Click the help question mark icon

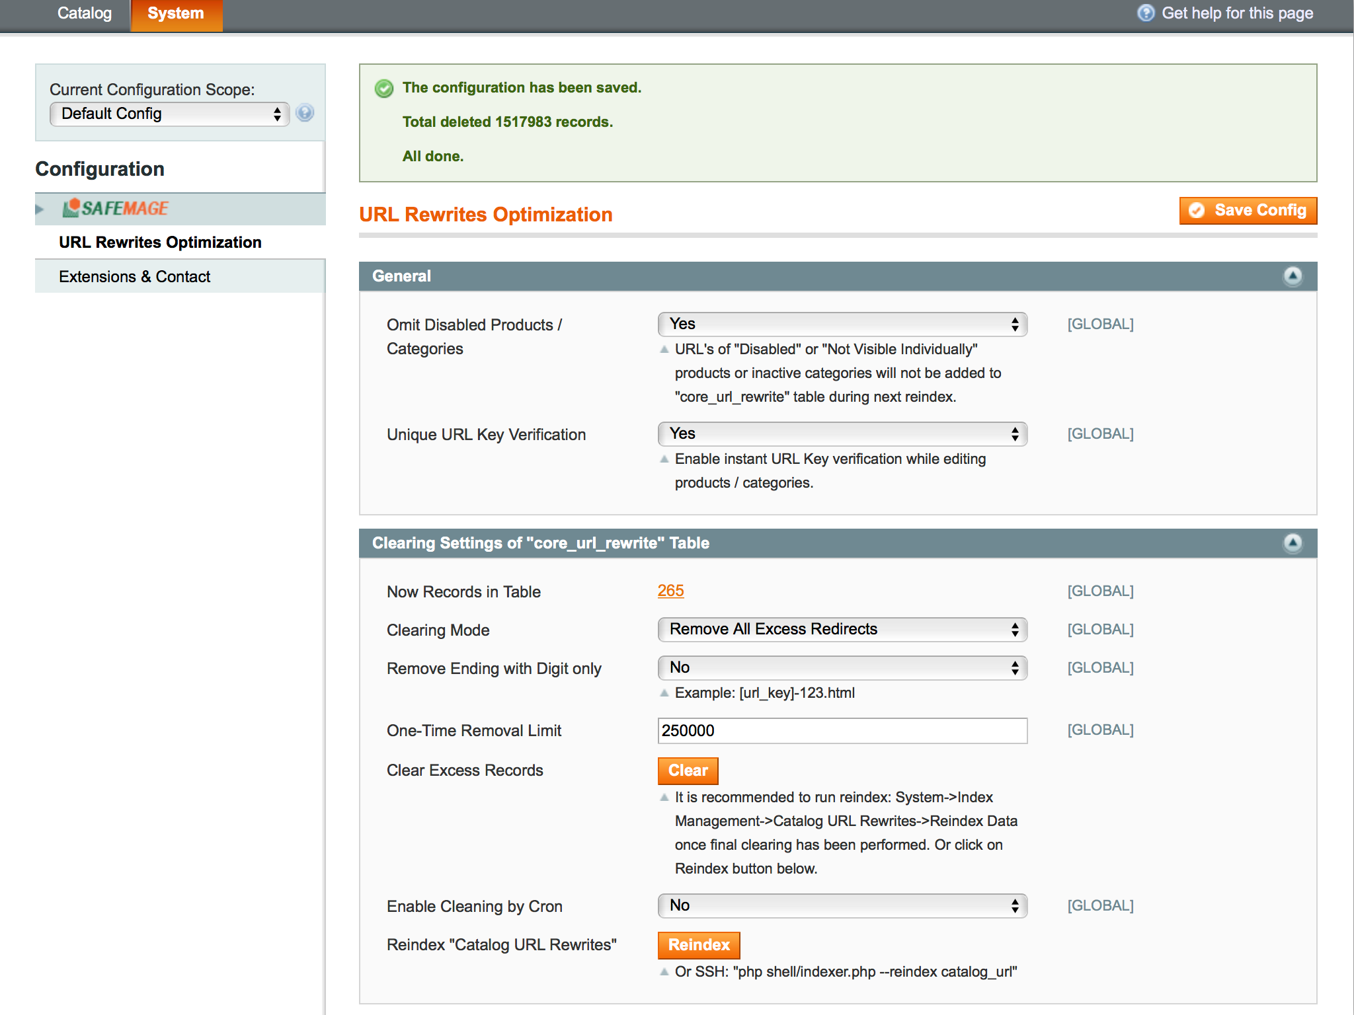point(1145,13)
